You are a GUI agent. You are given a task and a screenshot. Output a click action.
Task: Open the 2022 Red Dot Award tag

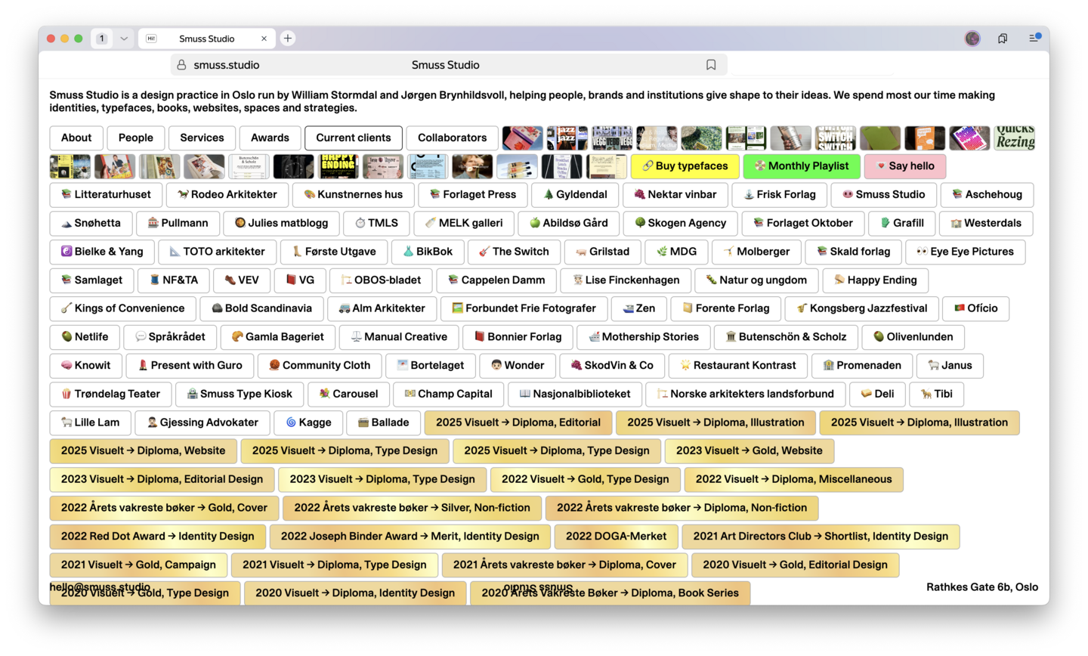tap(158, 537)
